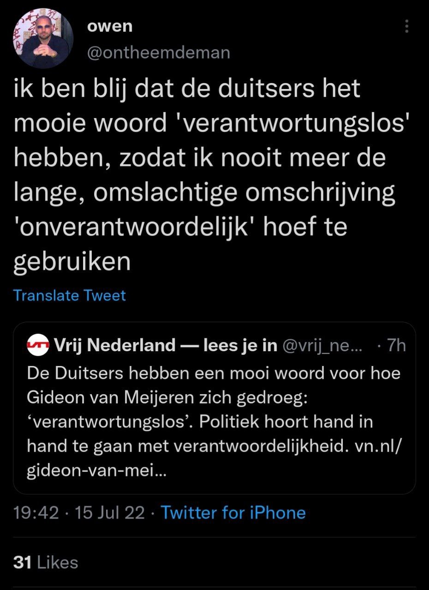Screen dimensions: 429x590
Task: Open the Twitter for iPhone source link
Action: 233,513
